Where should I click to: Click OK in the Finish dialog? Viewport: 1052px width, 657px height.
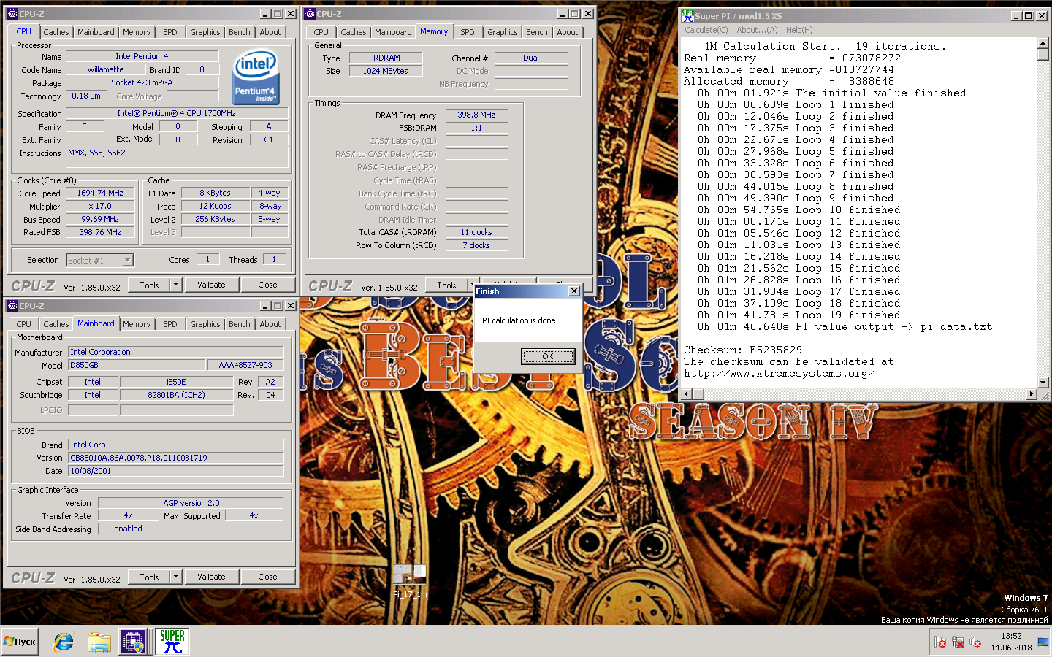(x=548, y=356)
